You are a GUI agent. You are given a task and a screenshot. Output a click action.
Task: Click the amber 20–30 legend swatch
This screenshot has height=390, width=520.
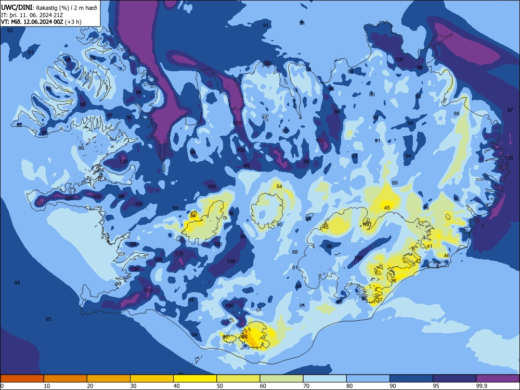pyautogui.click(x=109, y=379)
